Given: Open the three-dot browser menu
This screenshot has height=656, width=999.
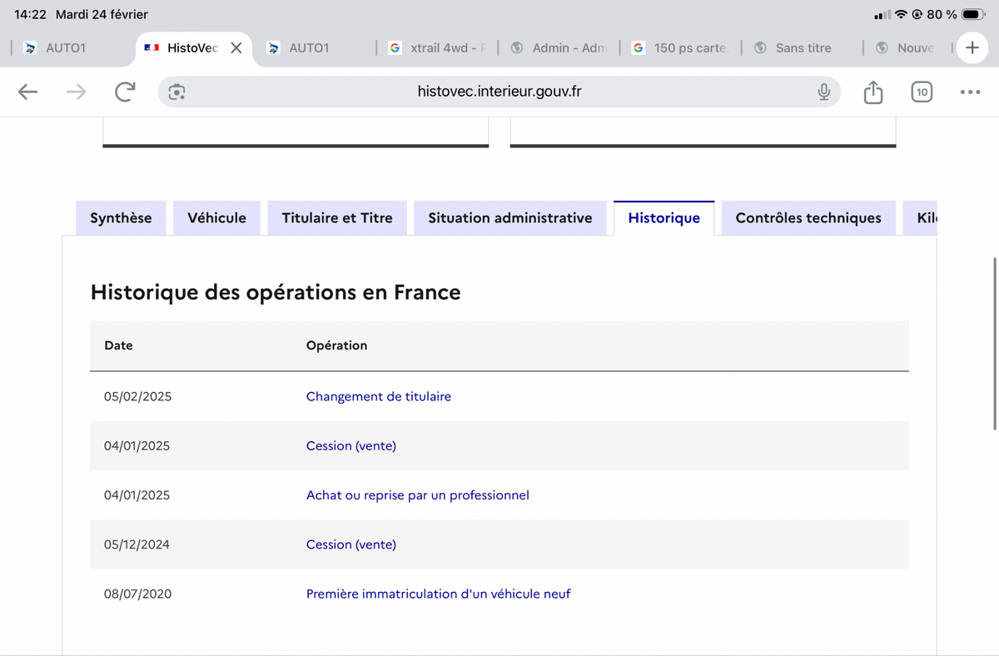Looking at the screenshot, I should tap(970, 92).
